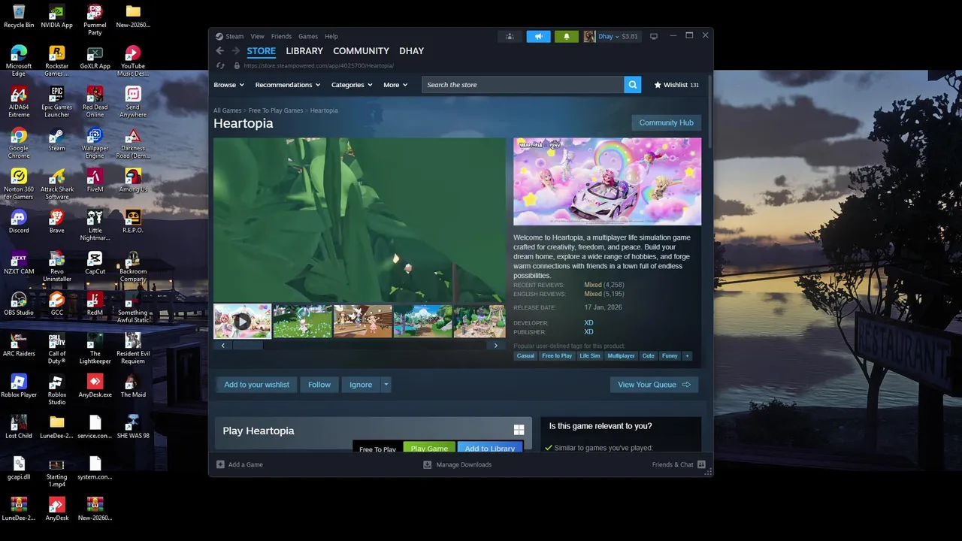Open the DHAY profile tab
962x541 pixels.
point(412,51)
